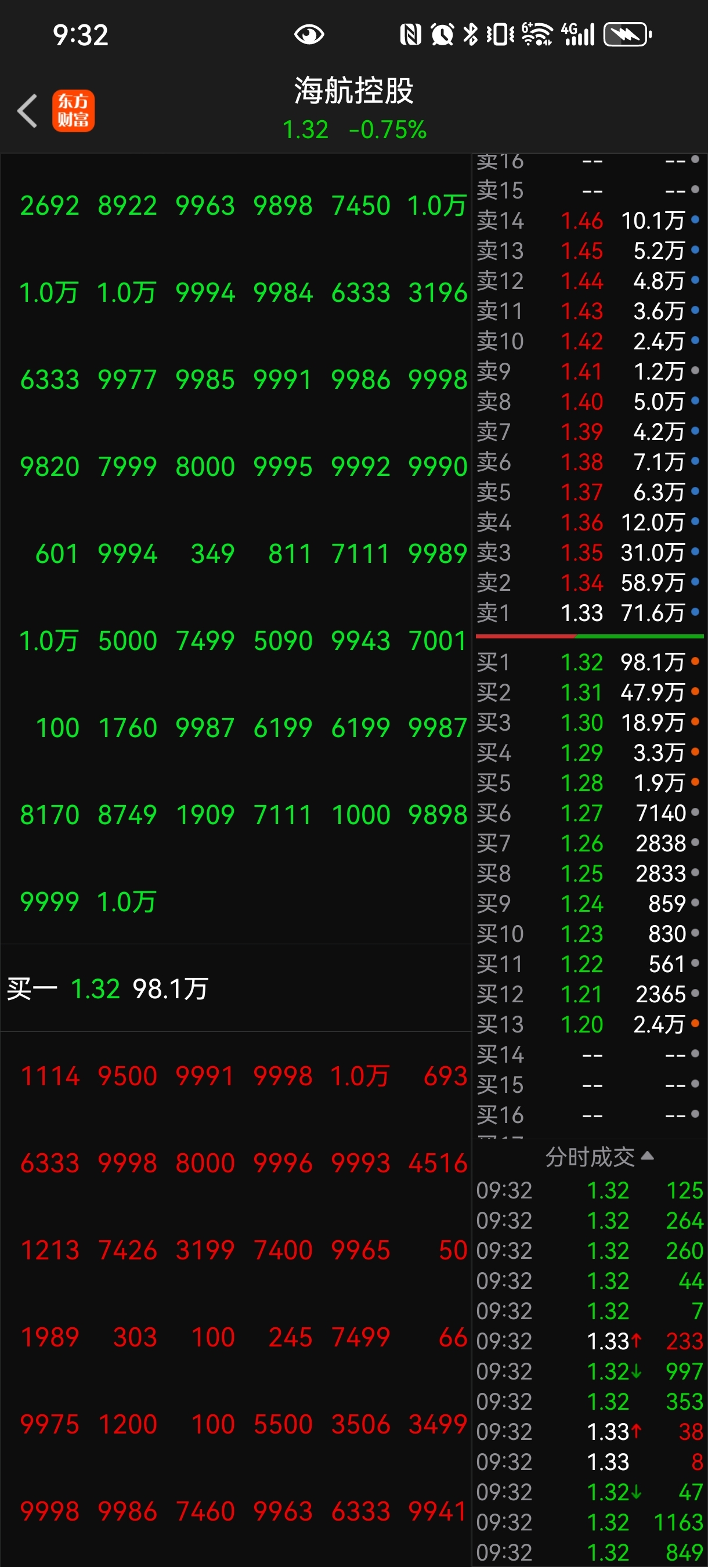Screen dimensions: 708x1567
Task: Select the 卖5 row at 1.37
Action: coord(590,492)
